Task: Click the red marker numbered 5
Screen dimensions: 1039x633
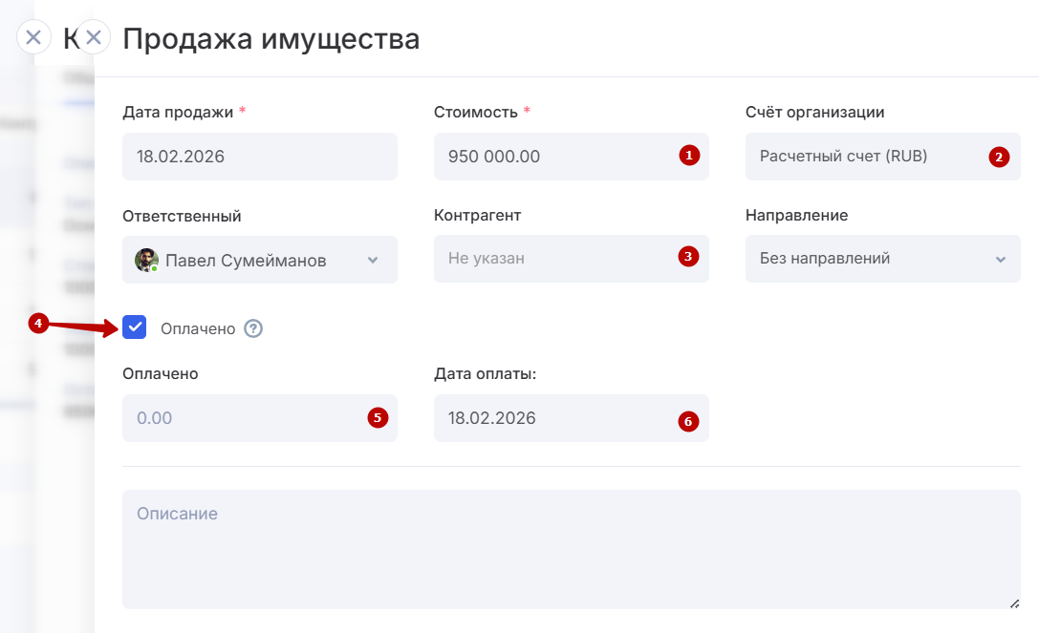Action: [378, 417]
